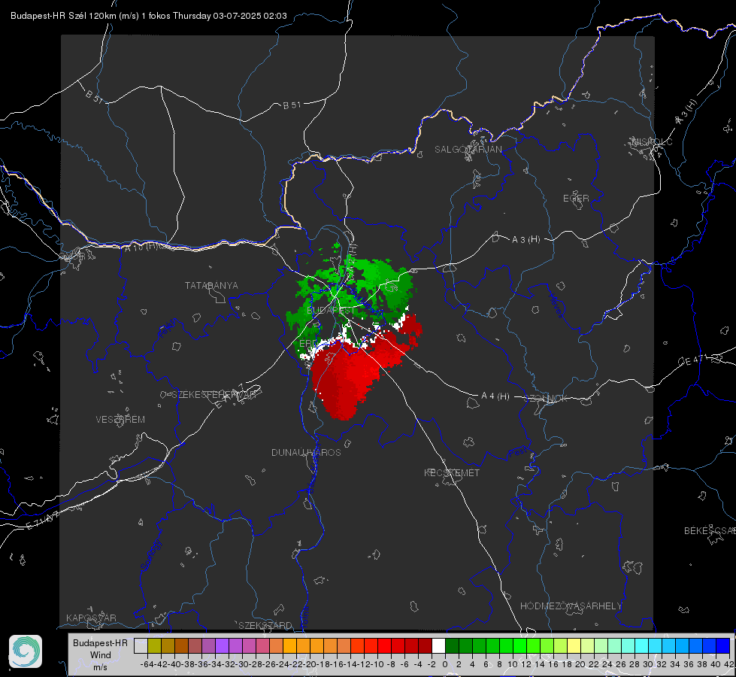Select the dark green swatch between 0 and 2

(x=452, y=645)
